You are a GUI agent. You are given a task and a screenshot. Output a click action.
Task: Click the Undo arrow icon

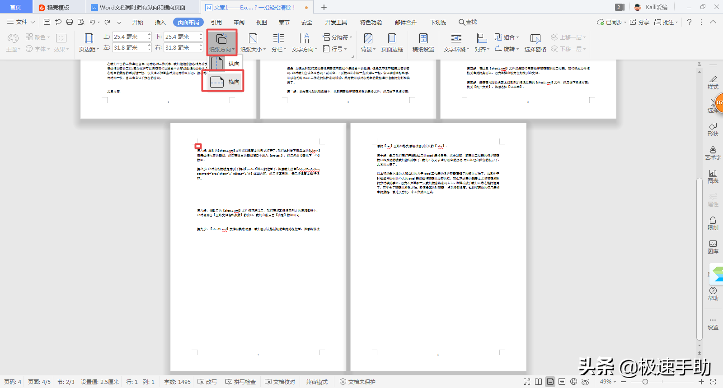click(x=92, y=22)
